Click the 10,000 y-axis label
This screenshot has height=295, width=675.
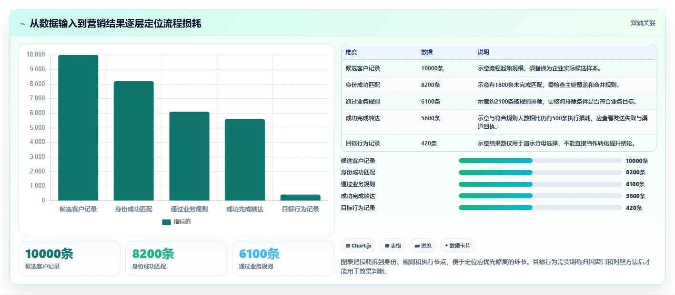coord(36,55)
